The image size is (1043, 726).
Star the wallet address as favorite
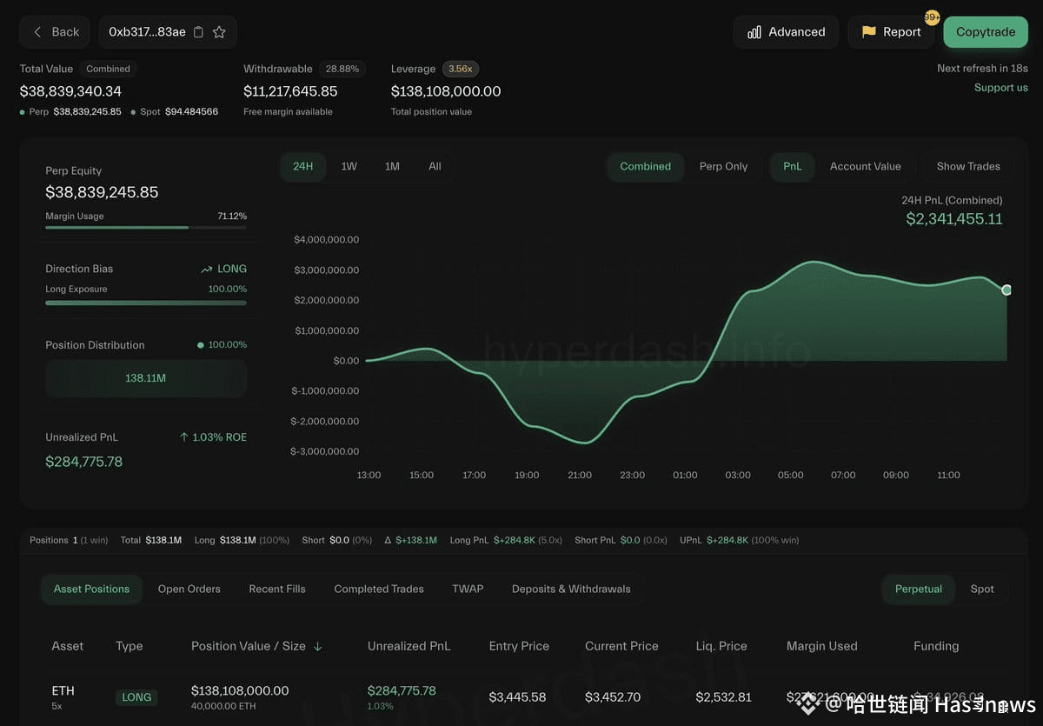(x=219, y=32)
